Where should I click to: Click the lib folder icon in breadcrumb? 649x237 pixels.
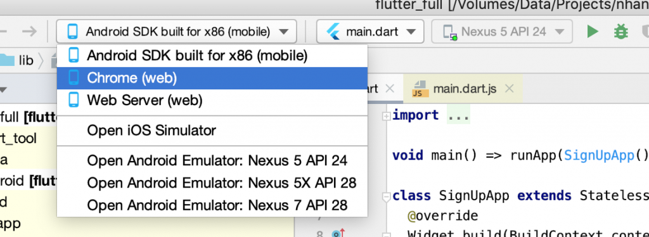point(7,60)
